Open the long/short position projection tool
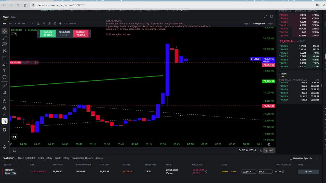This screenshot has width=326, height=183. tap(4, 58)
